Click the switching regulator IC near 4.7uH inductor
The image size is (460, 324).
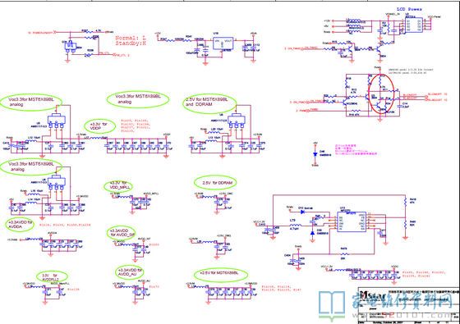click(352, 221)
